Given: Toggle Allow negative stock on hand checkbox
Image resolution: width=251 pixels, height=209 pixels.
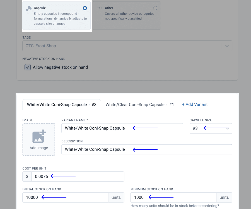Looking at the screenshot, I should point(28,67).
